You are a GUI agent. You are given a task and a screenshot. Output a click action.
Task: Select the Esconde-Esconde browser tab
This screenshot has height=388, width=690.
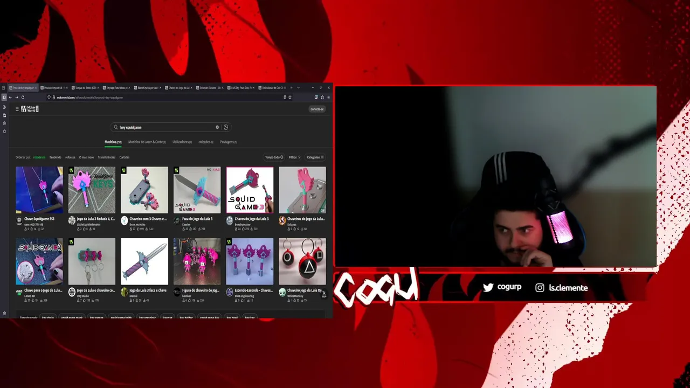[210, 88]
